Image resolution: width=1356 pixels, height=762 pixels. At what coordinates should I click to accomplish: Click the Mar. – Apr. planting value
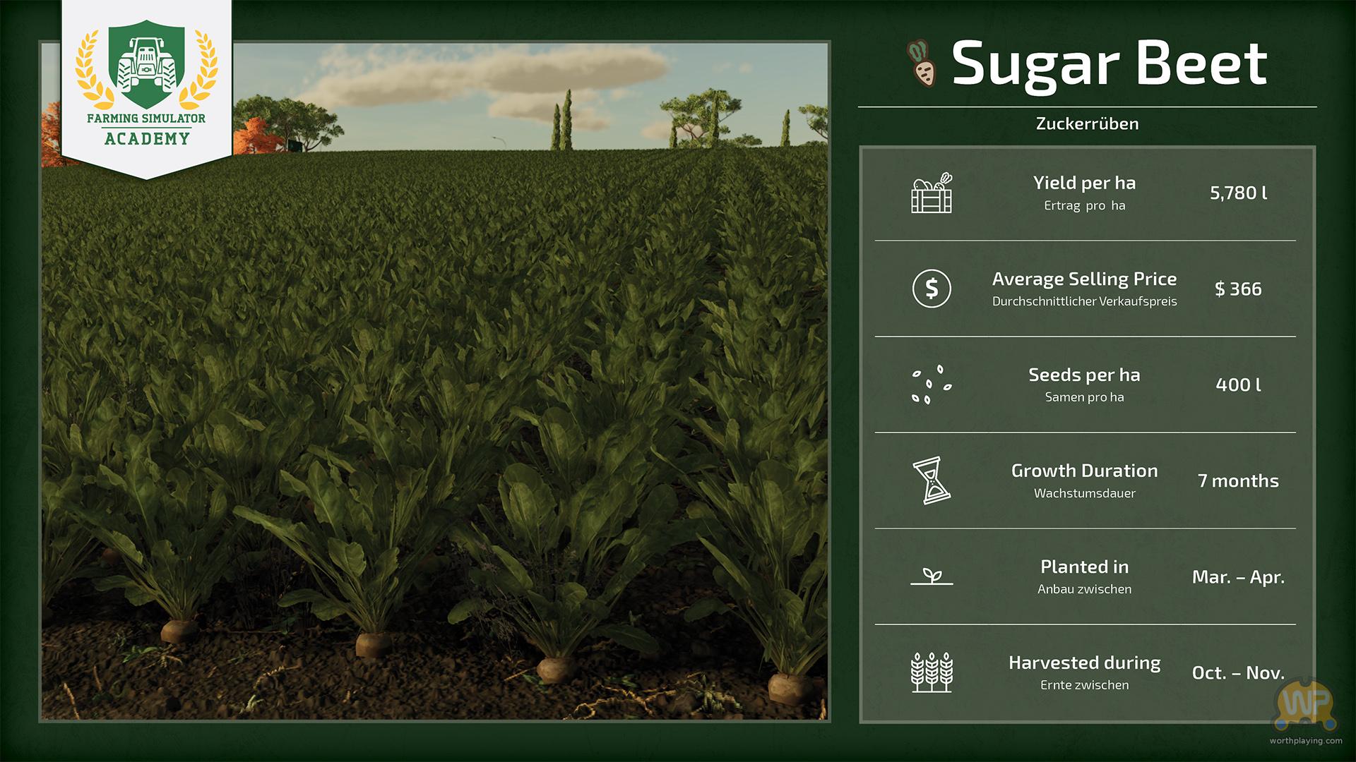tap(1238, 576)
